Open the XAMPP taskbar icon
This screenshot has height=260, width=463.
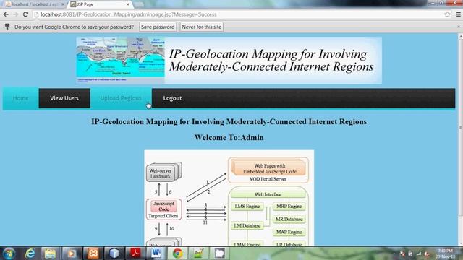(x=93, y=253)
